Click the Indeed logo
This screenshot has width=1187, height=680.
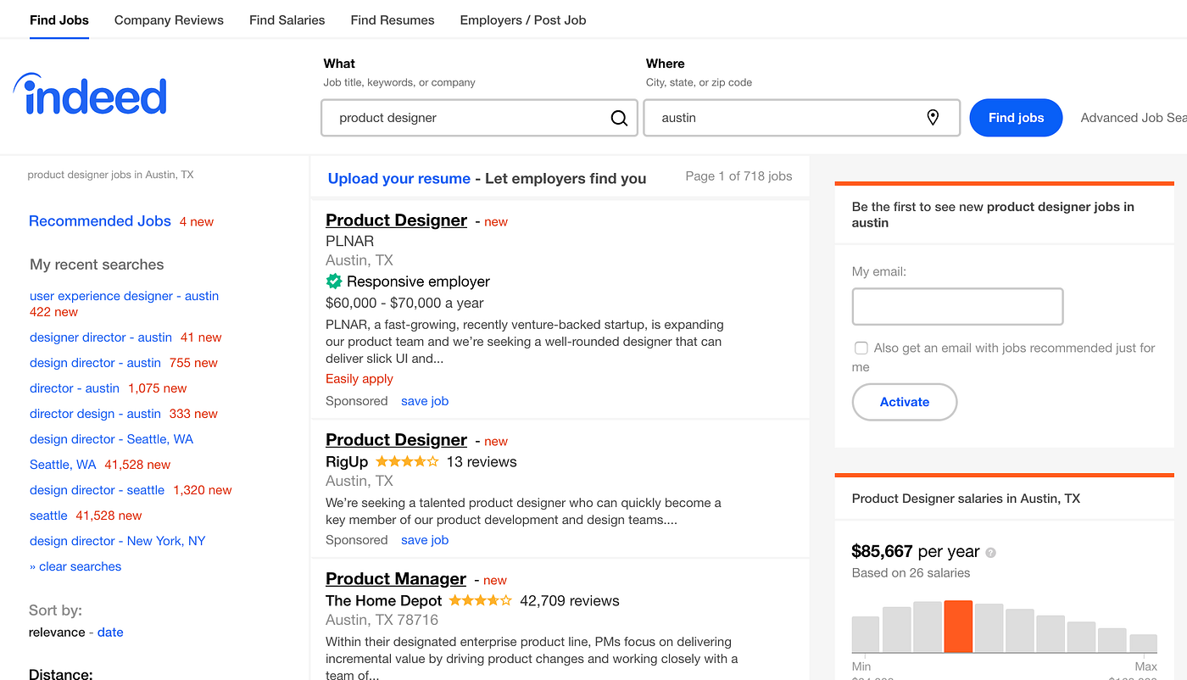pos(90,95)
